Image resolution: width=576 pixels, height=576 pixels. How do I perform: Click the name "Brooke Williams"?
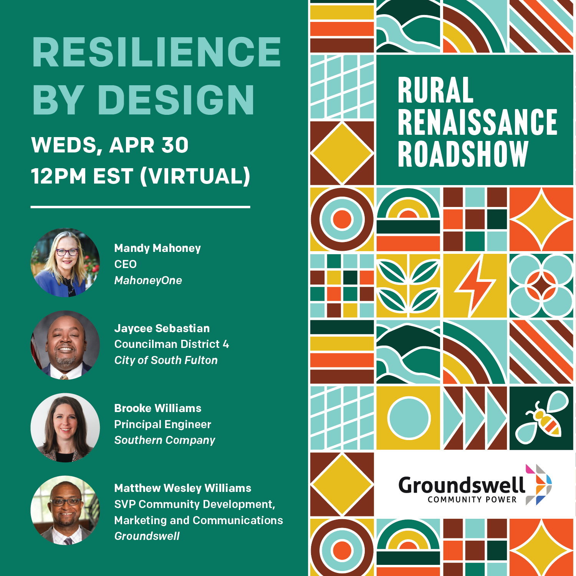158,408
